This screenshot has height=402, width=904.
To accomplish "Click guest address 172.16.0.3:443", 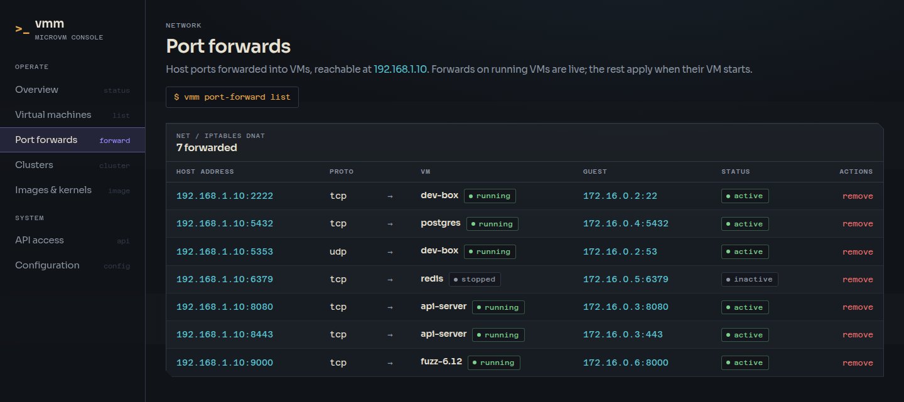I will [623, 335].
